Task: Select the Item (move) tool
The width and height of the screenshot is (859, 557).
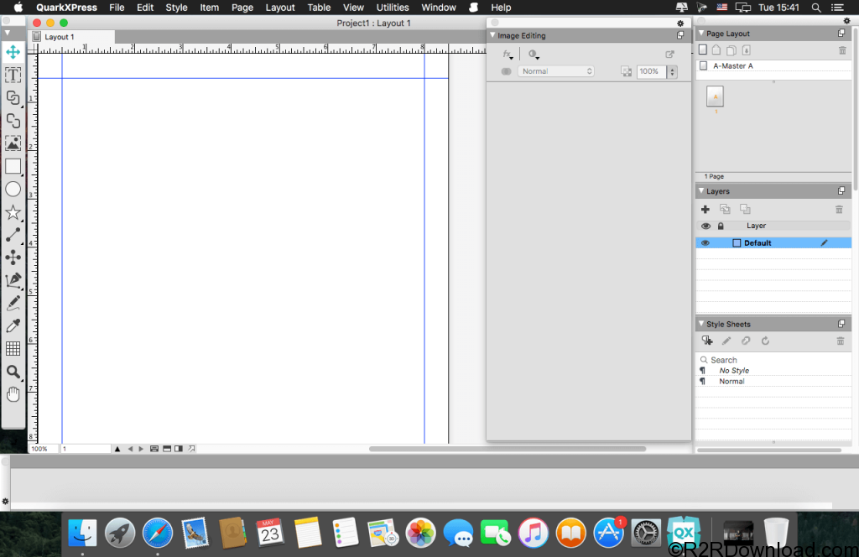Action: coord(13,52)
